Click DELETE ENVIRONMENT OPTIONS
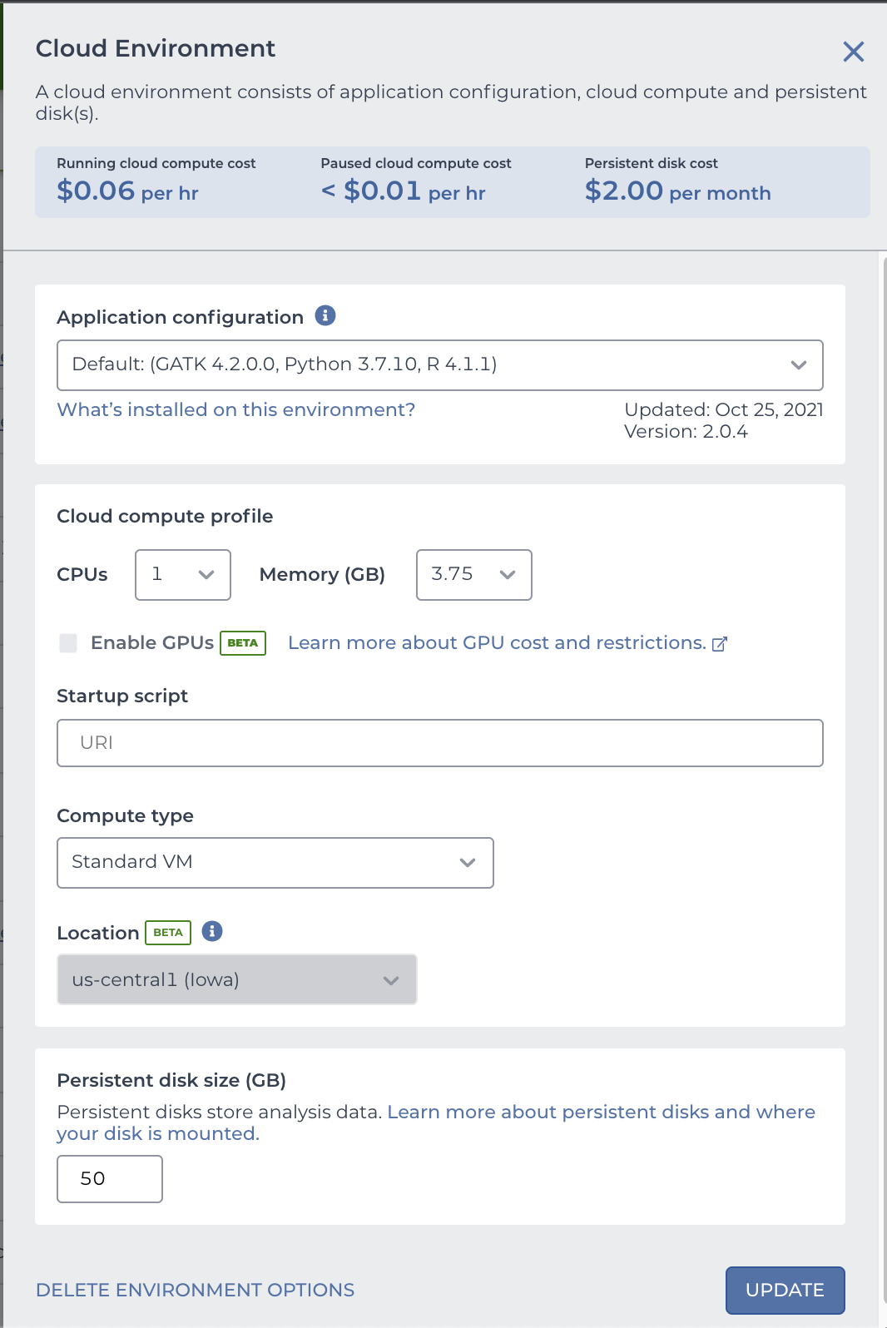Viewport: 887px width, 1328px height. pyautogui.click(x=195, y=1290)
